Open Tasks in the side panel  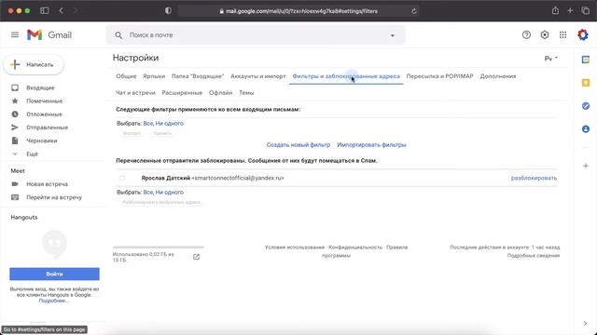click(x=586, y=106)
